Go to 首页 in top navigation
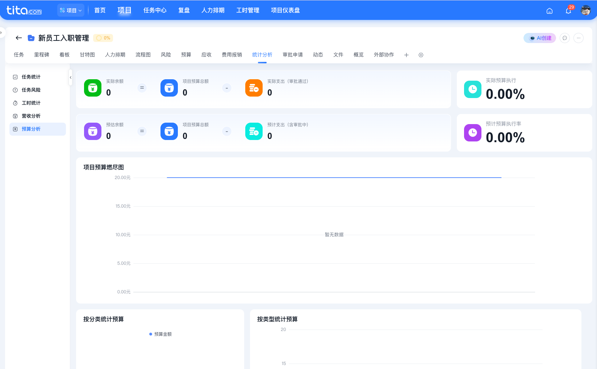The width and height of the screenshot is (597, 369). click(100, 10)
